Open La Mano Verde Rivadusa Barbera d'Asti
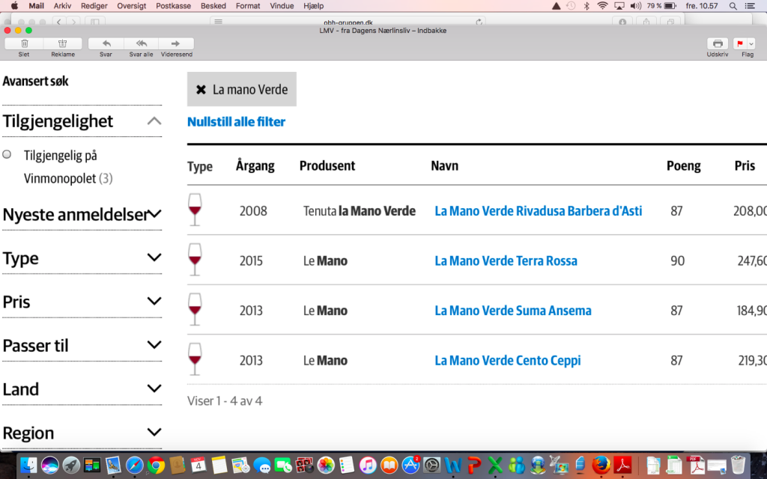This screenshot has height=479, width=767. (538, 211)
